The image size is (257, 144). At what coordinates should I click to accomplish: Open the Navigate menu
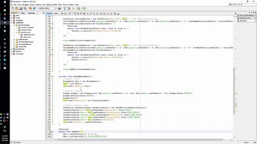(25, 4)
